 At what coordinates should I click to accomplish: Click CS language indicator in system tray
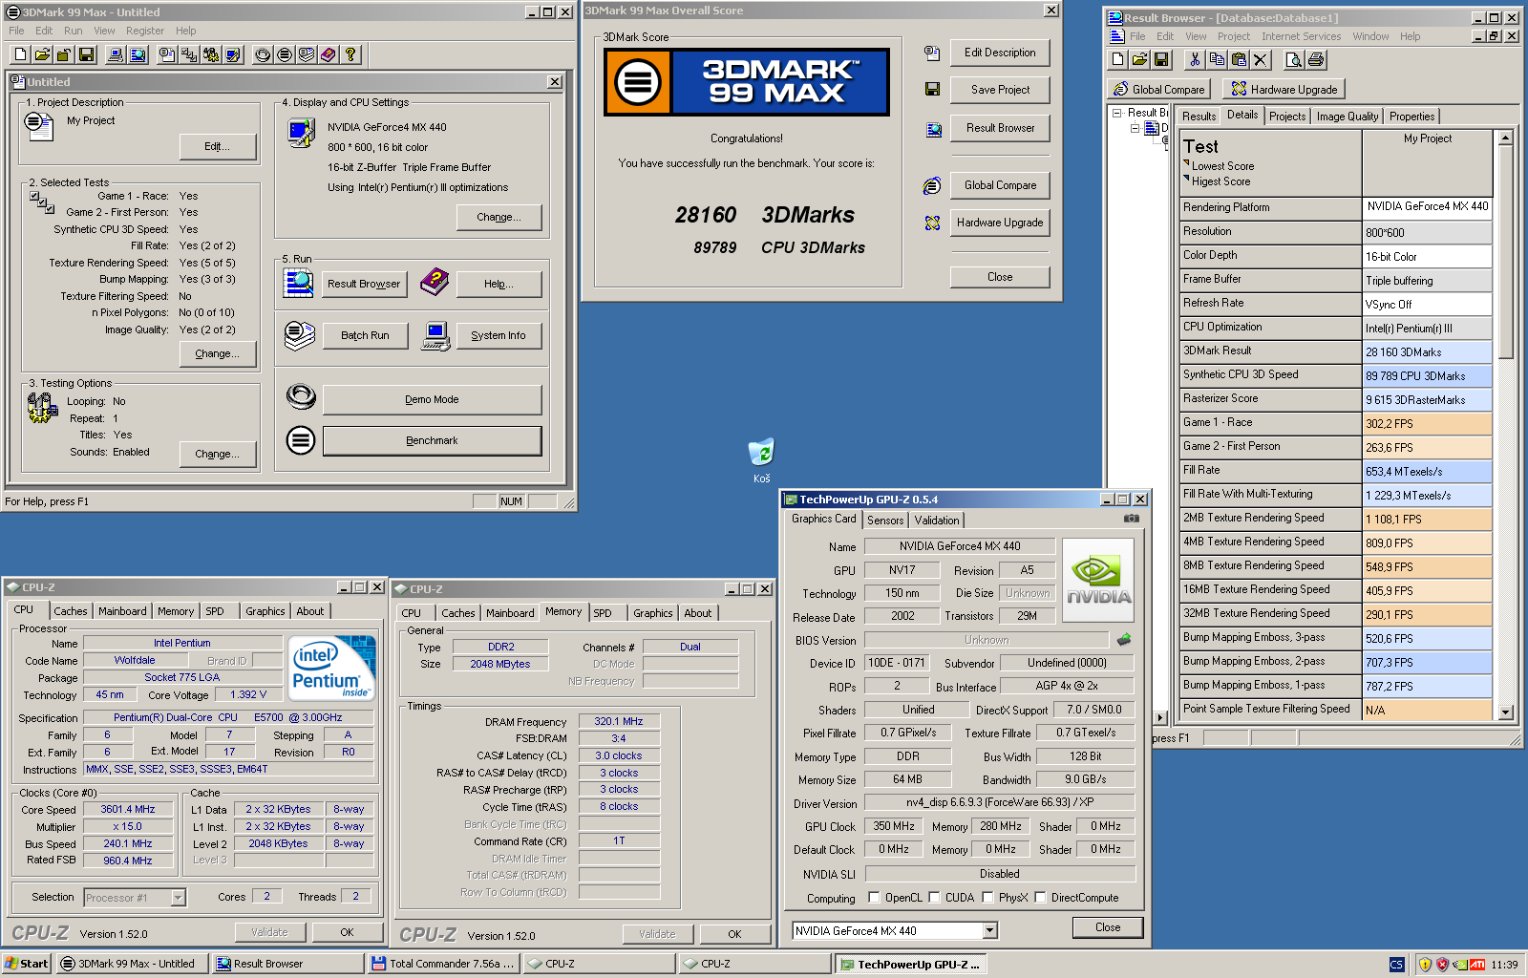[x=1396, y=965]
